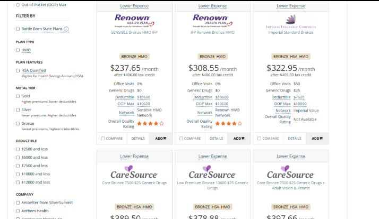Add Imperial Standard Bronze to cart
Image resolution: width=379 pixels, height=219 pixels.
(317, 139)
